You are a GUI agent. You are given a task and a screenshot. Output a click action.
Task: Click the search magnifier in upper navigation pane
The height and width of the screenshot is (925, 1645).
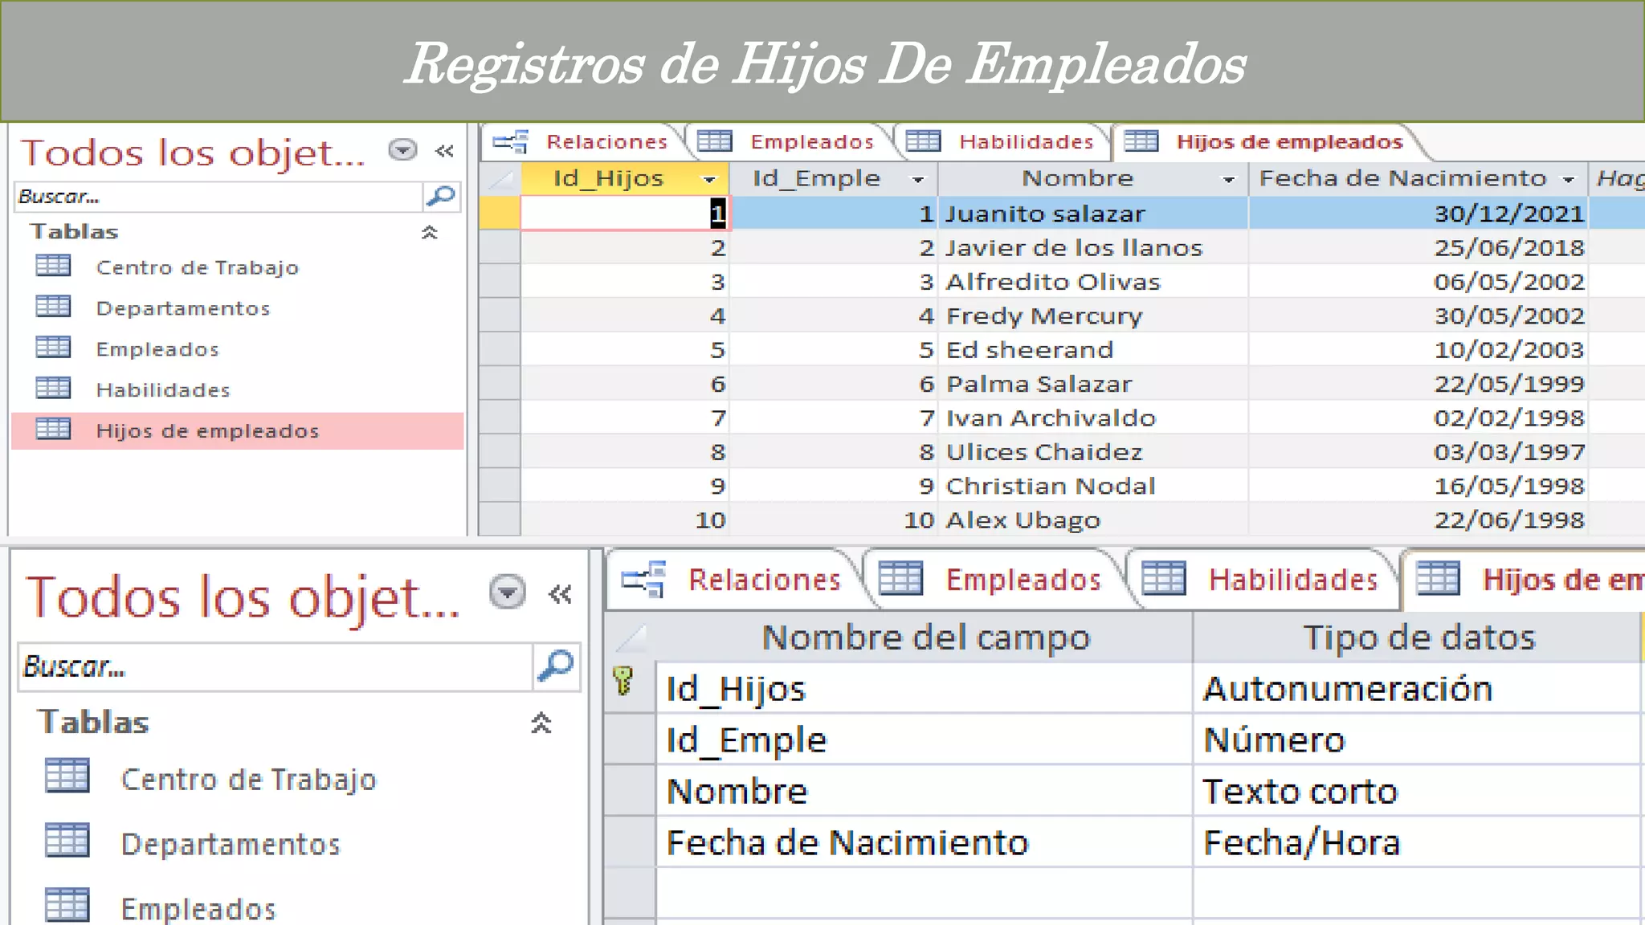pos(441,196)
